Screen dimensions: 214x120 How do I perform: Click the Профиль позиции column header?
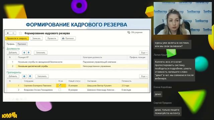pos(137,57)
